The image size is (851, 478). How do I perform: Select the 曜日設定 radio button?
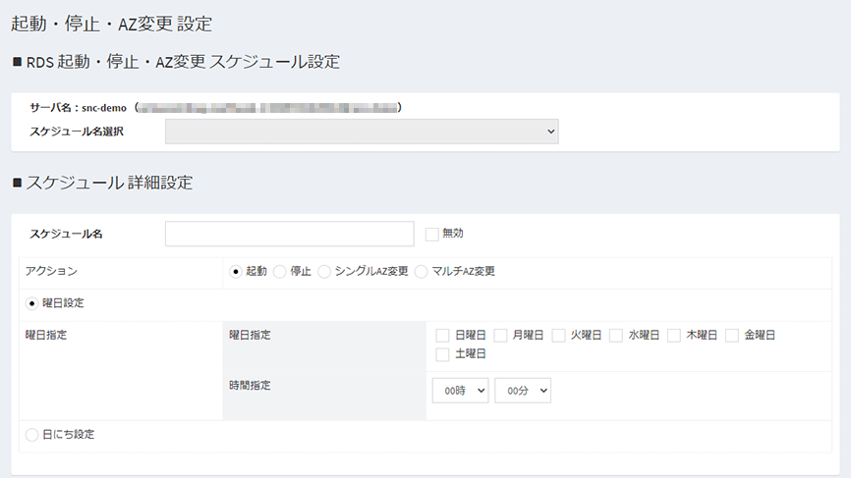click(32, 304)
